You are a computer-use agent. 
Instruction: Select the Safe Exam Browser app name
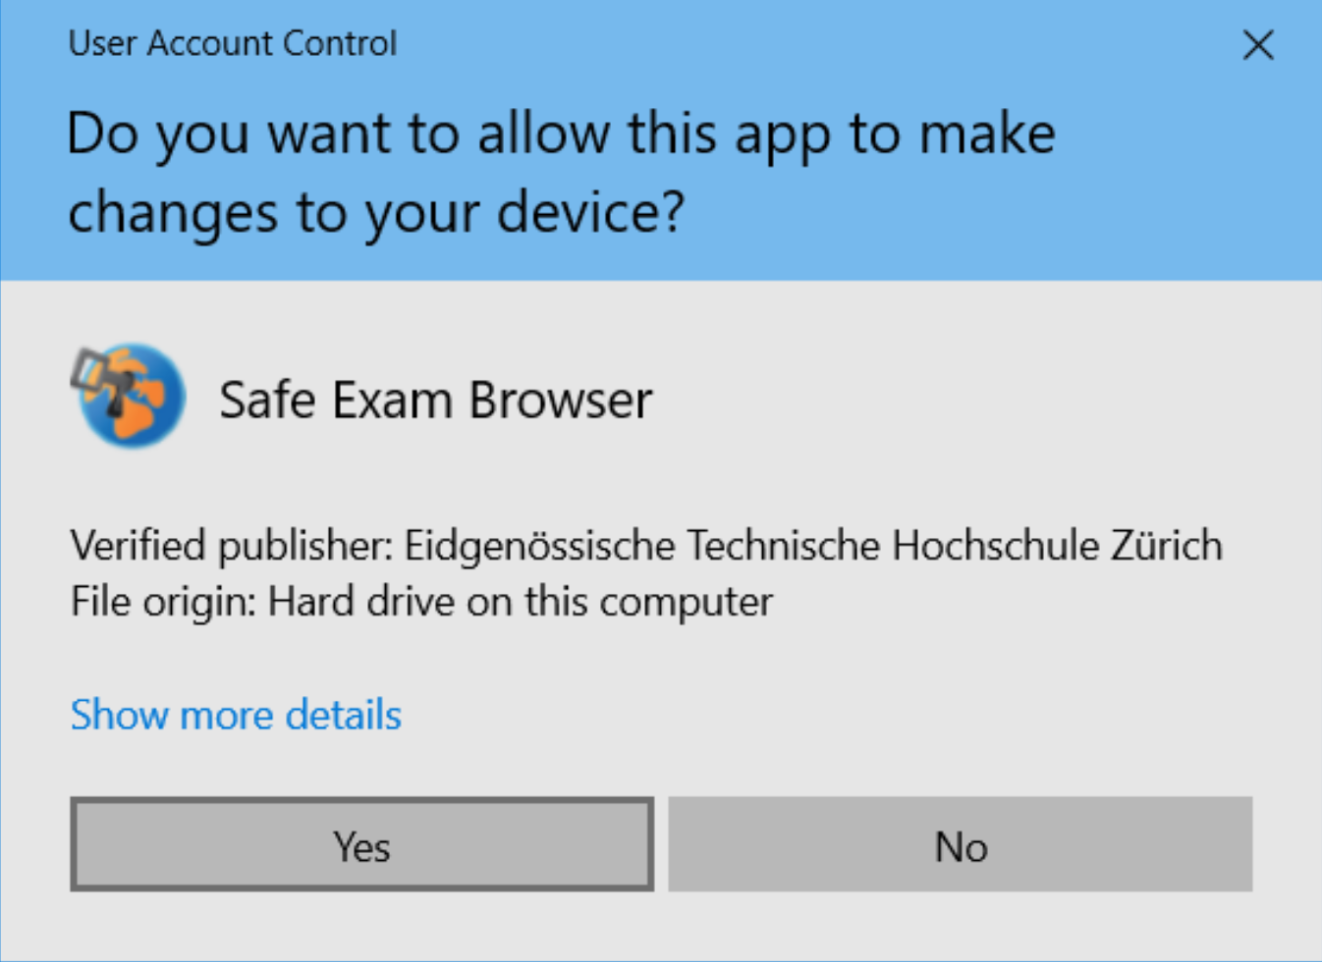pyautogui.click(x=435, y=400)
